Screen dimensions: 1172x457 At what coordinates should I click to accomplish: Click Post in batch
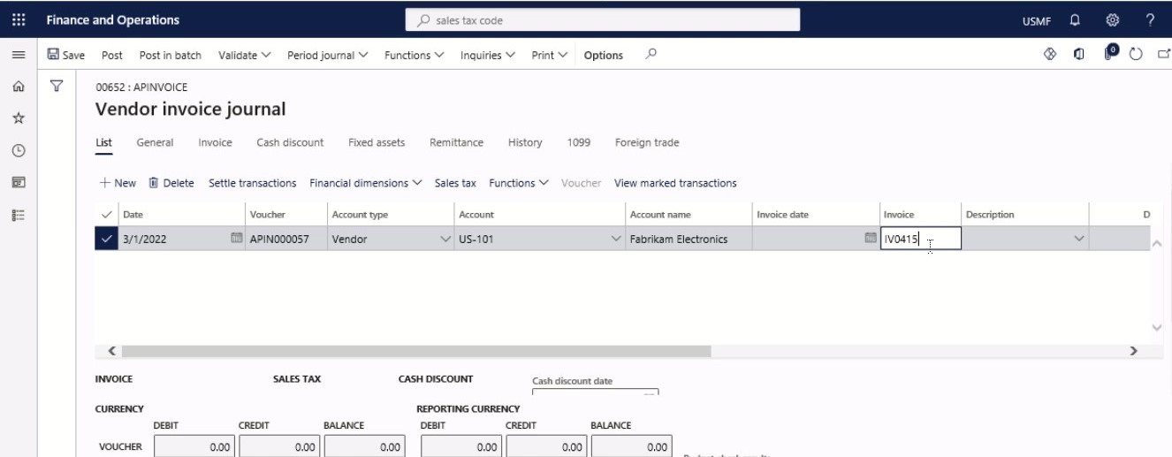pos(171,55)
